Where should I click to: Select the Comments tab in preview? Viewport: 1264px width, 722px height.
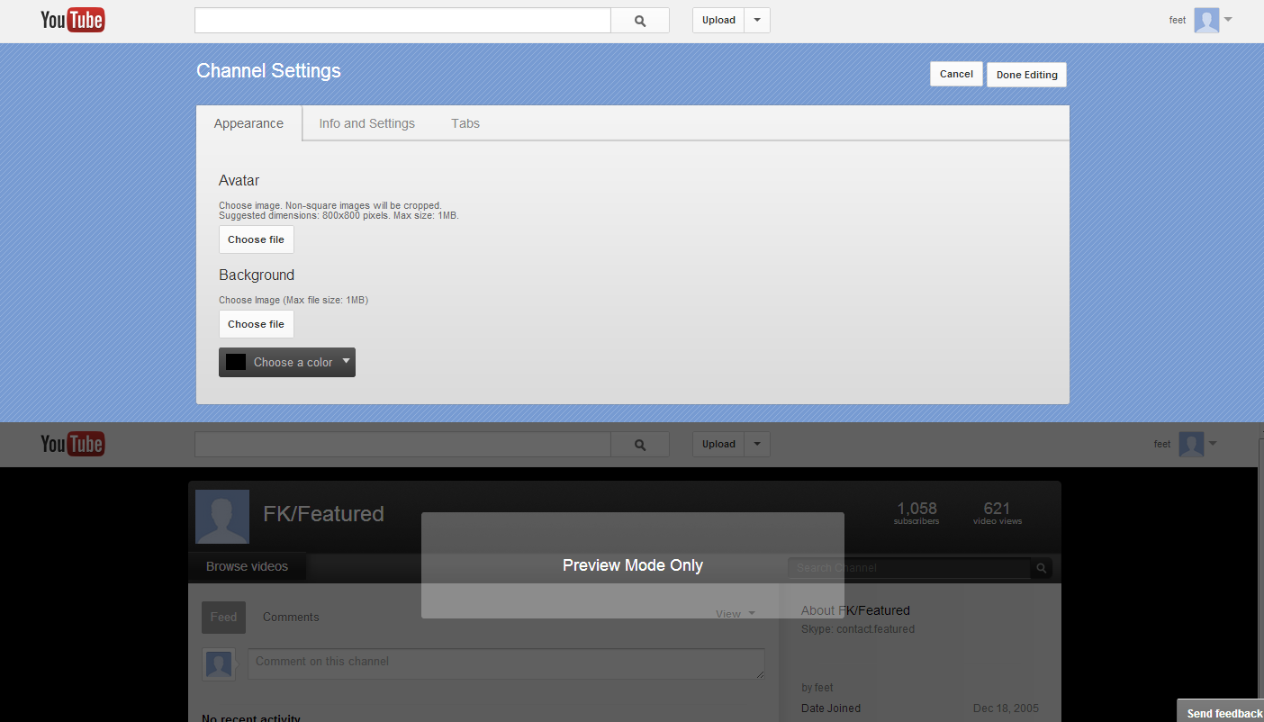(291, 618)
